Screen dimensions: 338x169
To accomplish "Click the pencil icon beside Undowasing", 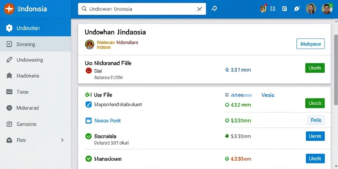I will [x=9, y=60].
